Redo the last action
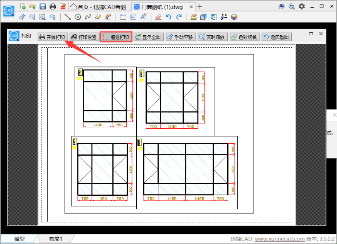 [x=179, y=17]
